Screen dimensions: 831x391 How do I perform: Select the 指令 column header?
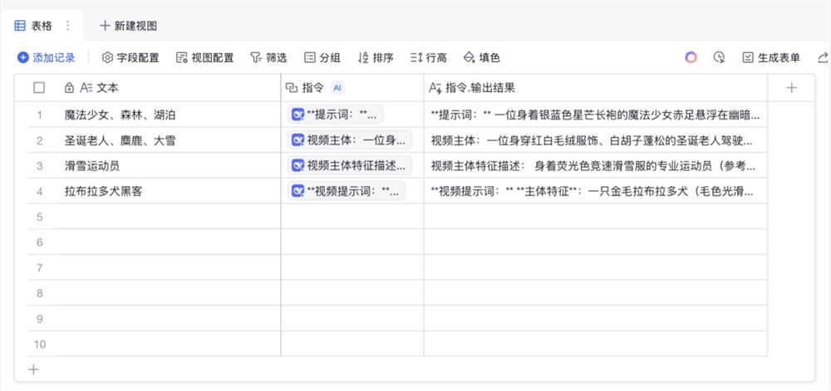point(352,88)
